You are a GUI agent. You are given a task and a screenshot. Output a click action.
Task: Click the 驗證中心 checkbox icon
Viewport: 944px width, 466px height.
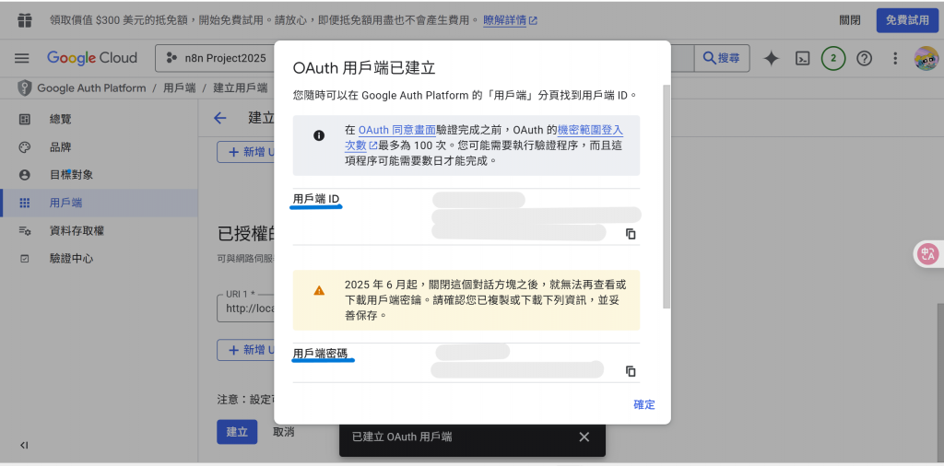click(x=25, y=259)
